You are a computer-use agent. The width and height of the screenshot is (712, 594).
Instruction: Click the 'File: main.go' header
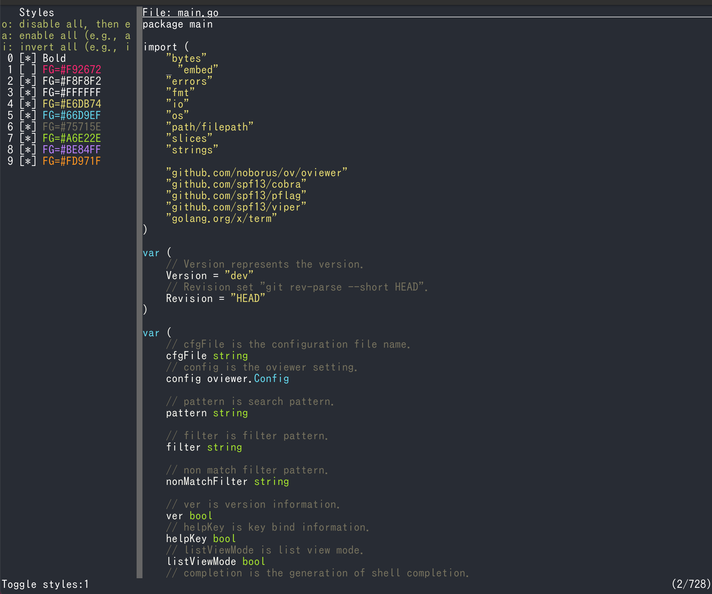click(180, 13)
